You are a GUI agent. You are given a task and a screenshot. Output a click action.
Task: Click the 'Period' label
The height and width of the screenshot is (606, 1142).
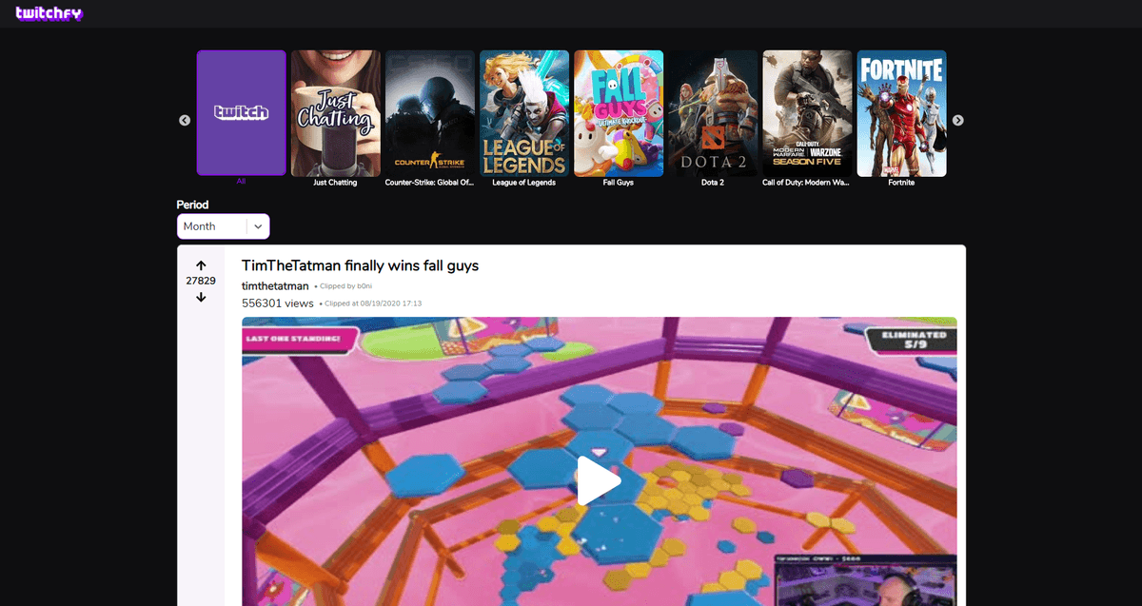pyautogui.click(x=193, y=205)
